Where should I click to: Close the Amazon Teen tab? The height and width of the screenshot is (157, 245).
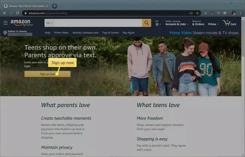click(47, 6)
